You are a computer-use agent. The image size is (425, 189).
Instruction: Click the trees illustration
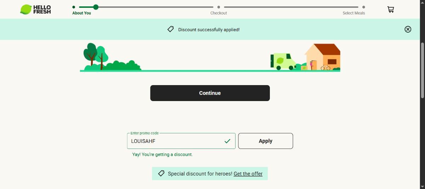tap(95, 56)
